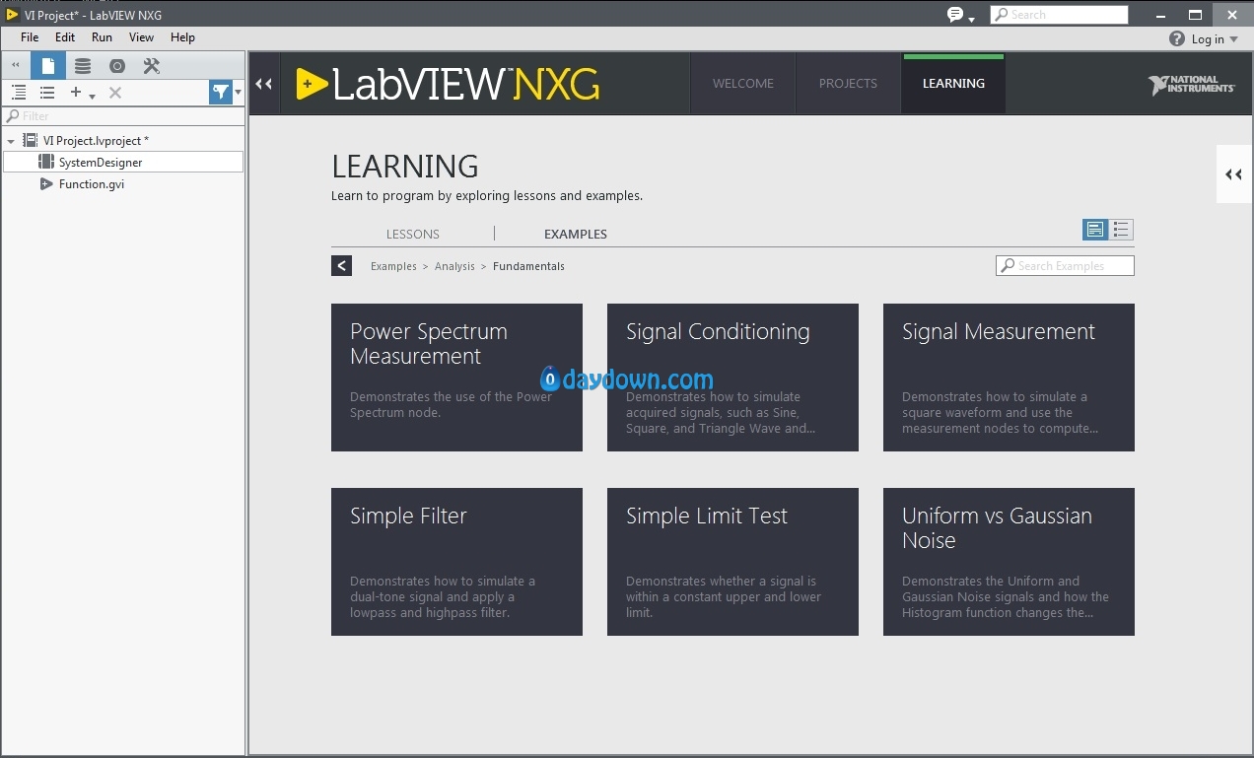Open the Log in dropdown
This screenshot has height=758, width=1254.
pyautogui.click(x=1215, y=39)
